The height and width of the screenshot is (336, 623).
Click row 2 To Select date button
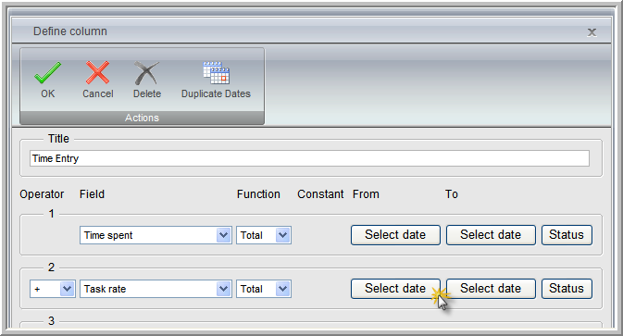(491, 289)
